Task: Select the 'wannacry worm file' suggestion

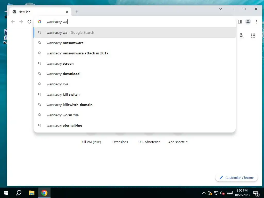Action: pyautogui.click(x=135, y=115)
